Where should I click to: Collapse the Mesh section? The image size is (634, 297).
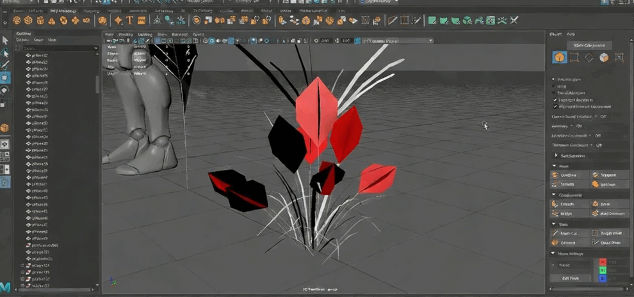(555, 166)
